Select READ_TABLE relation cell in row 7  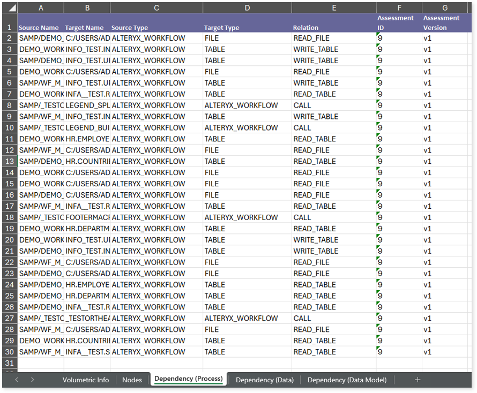[334, 94]
